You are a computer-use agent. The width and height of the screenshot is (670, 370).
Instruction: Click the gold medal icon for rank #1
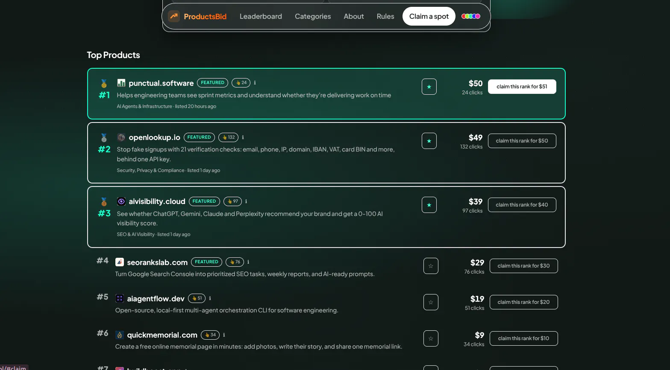[104, 83]
